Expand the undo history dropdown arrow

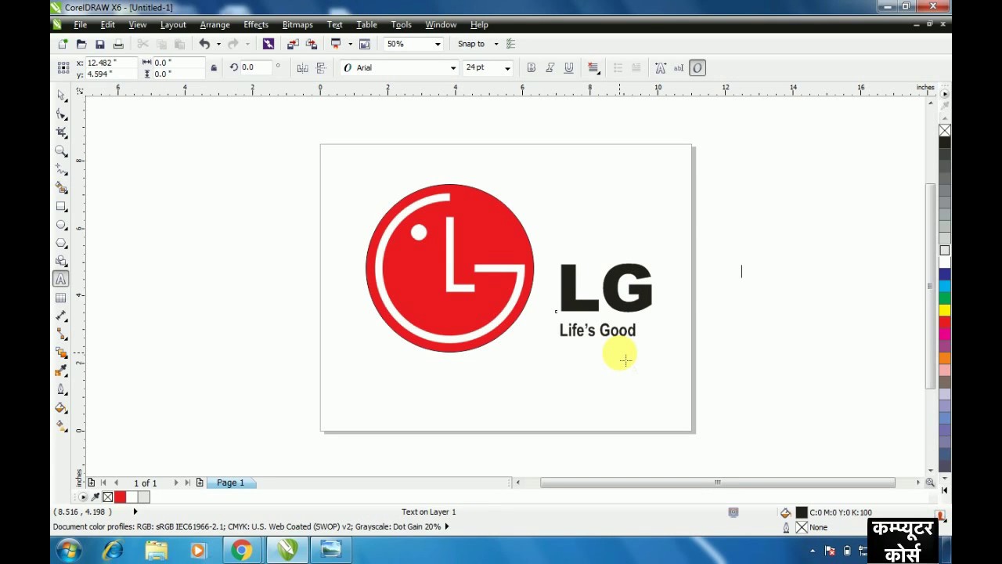pos(218,44)
